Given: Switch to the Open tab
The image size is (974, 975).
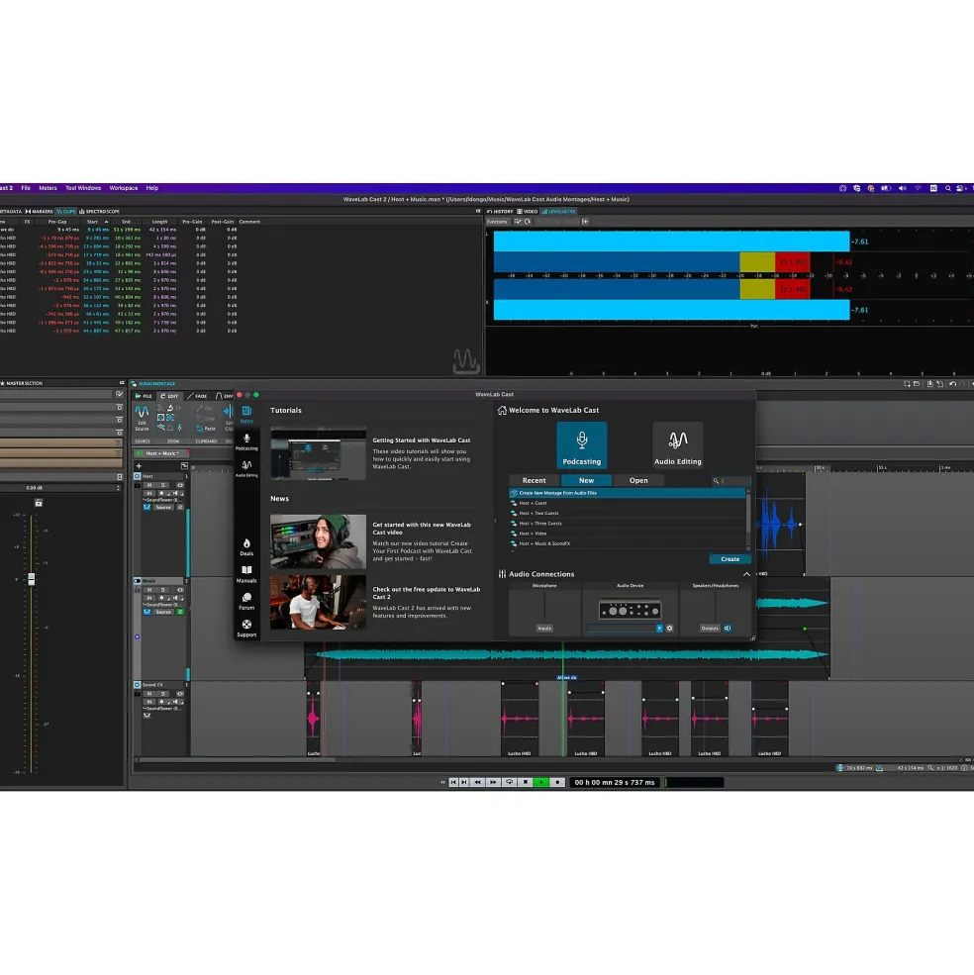Looking at the screenshot, I should click(x=638, y=480).
